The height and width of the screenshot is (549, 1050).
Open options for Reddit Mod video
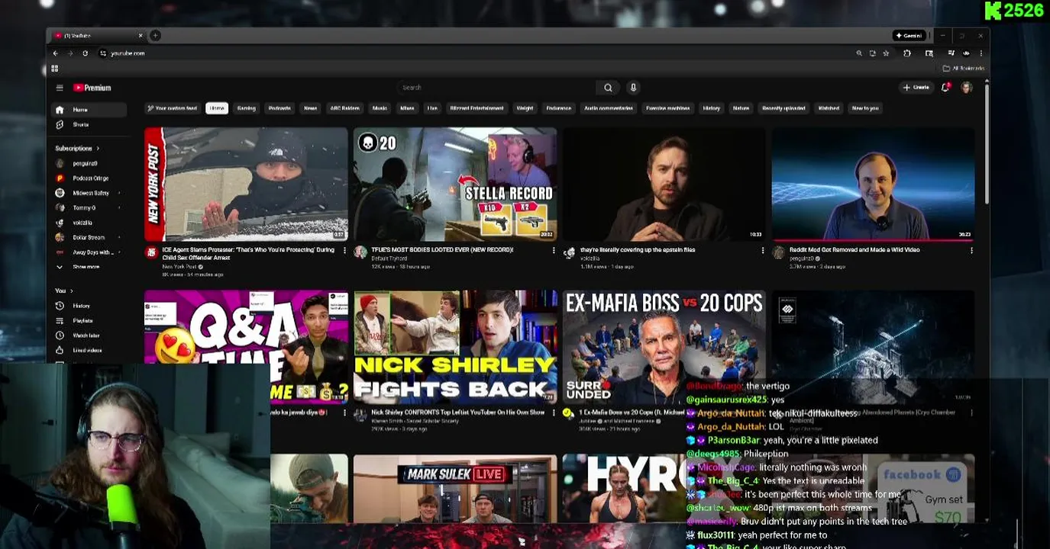click(971, 250)
